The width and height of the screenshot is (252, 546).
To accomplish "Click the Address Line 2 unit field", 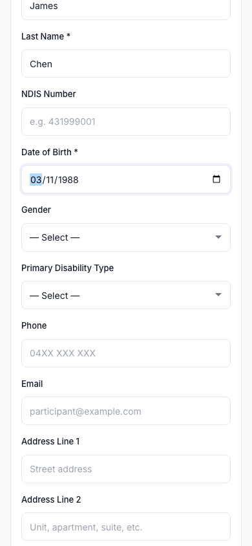I will (x=126, y=527).
